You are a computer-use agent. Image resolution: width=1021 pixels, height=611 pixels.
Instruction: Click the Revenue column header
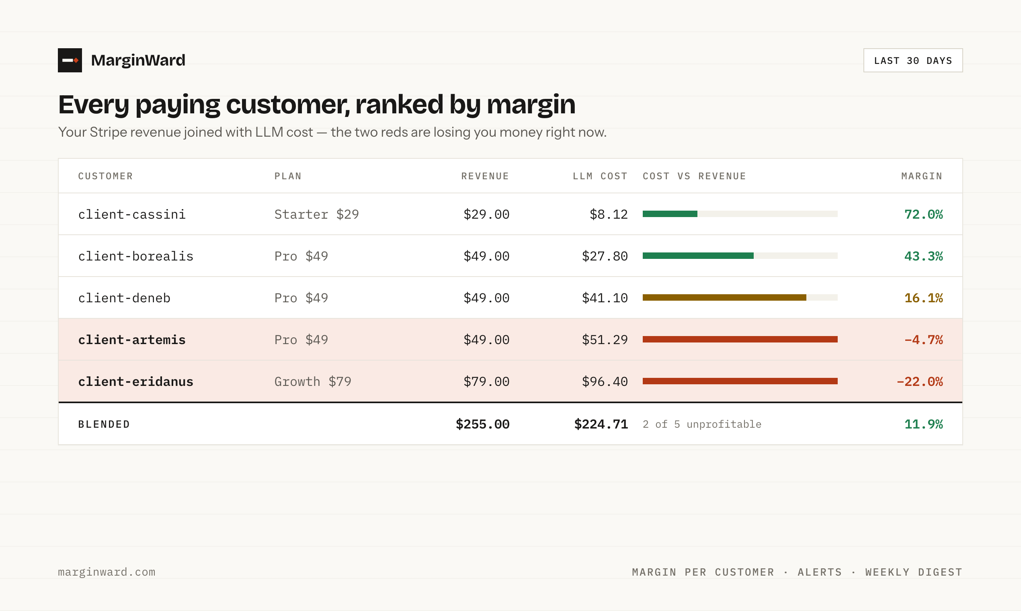(485, 176)
